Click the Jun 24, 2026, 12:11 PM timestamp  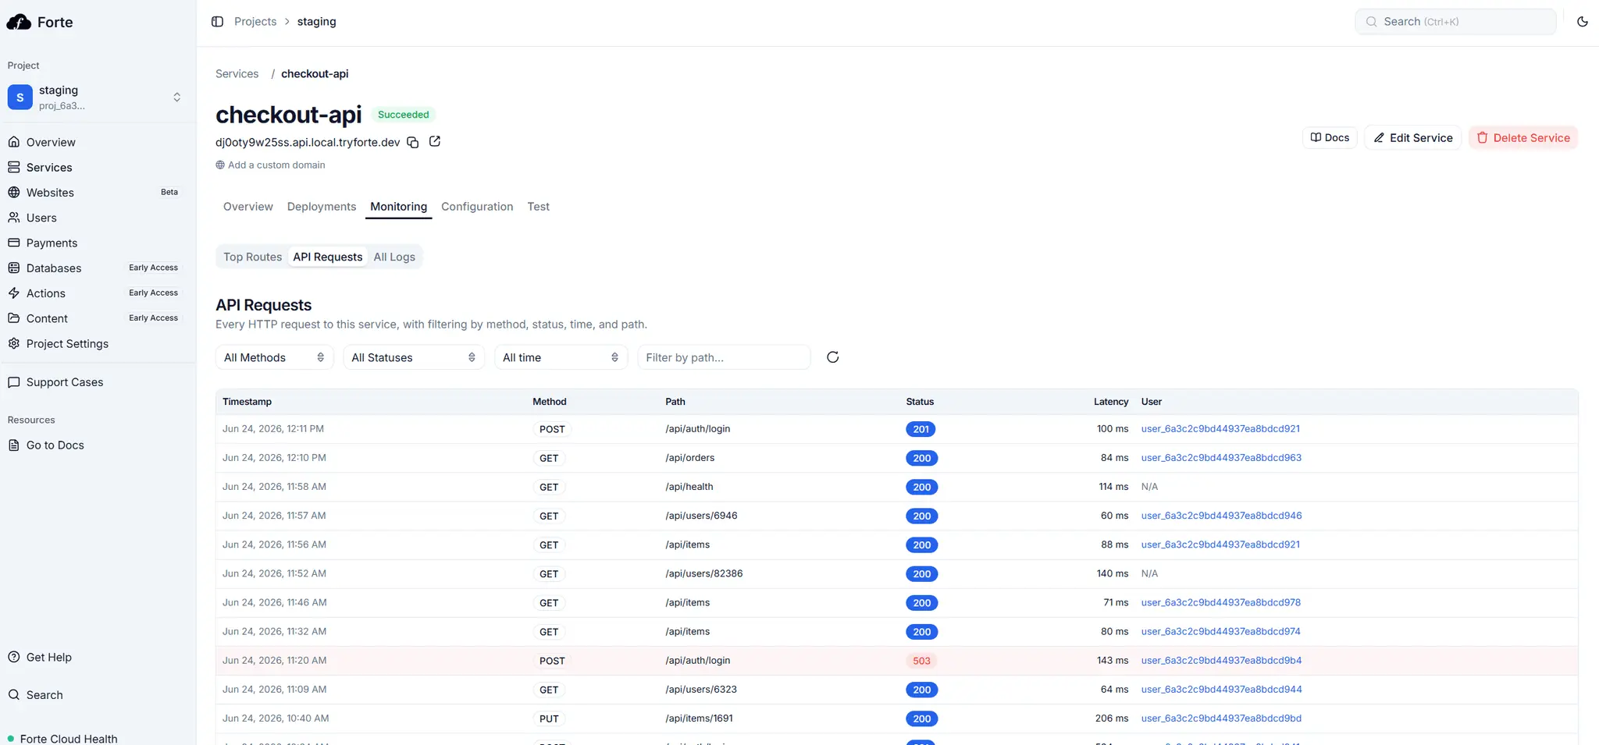point(273,429)
